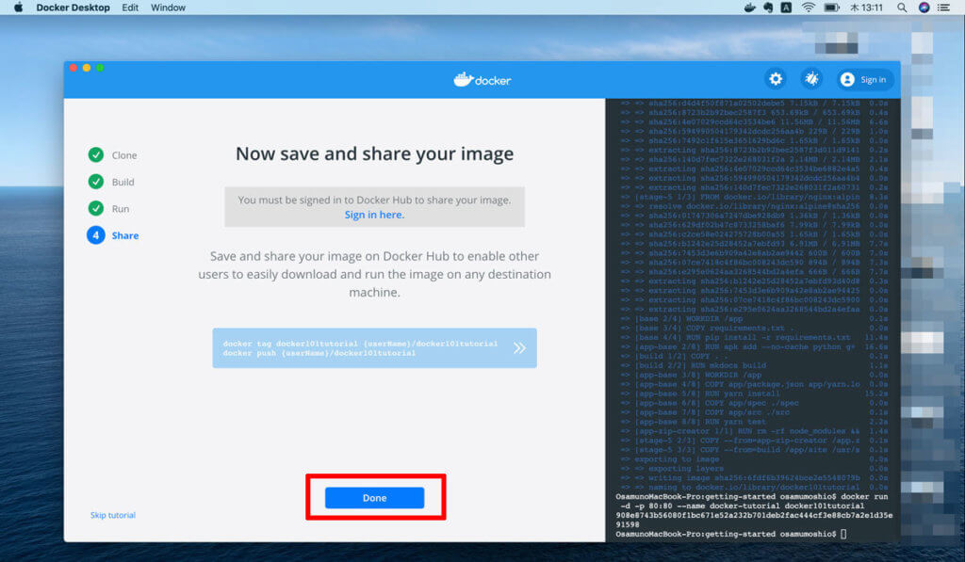The height and width of the screenshot is (562, 965).
Task: Open the Window menu
Action: [x=168, y=8]
